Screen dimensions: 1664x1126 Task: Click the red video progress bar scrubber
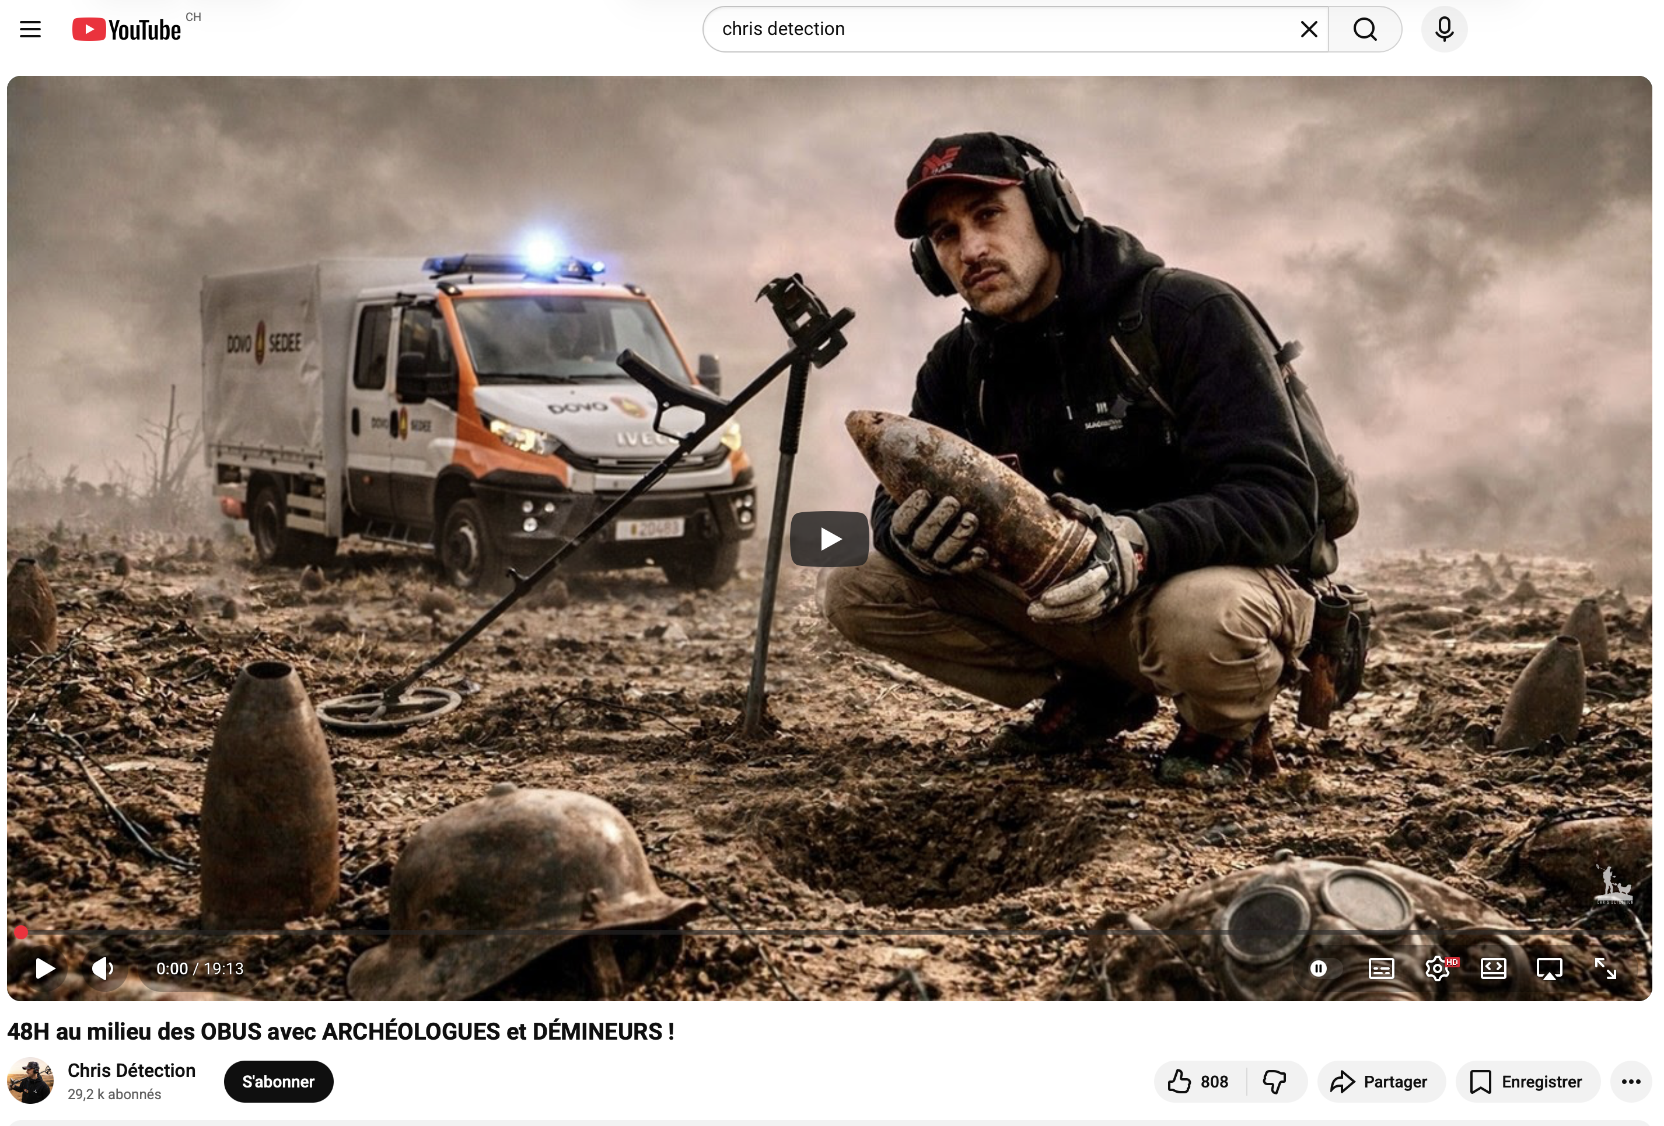pos(21,932)
